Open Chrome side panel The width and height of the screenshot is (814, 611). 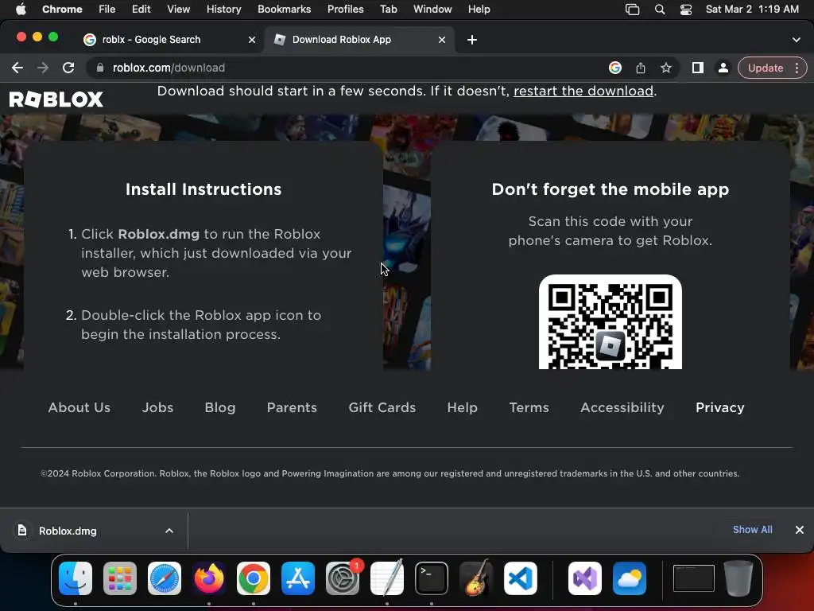(698, 68)
